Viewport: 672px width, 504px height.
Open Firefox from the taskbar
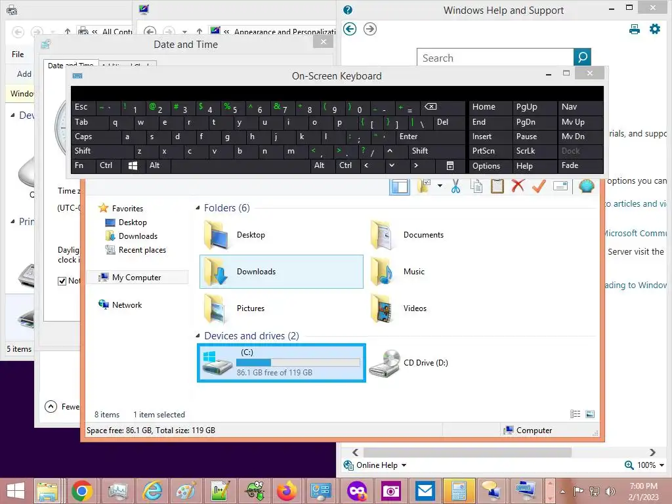(x=287, y=491)
